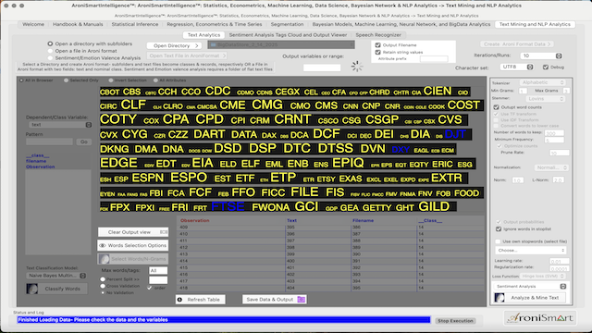Expand the Text Classification Model dropdown
Image resolution: width=592 pixels, height=333 pixels.
56,276
